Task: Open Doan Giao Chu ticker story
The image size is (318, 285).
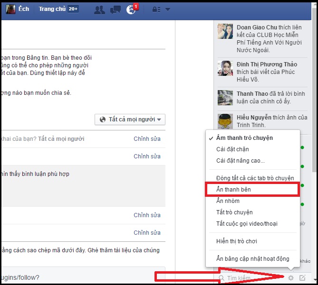Action: coord(270,38)
